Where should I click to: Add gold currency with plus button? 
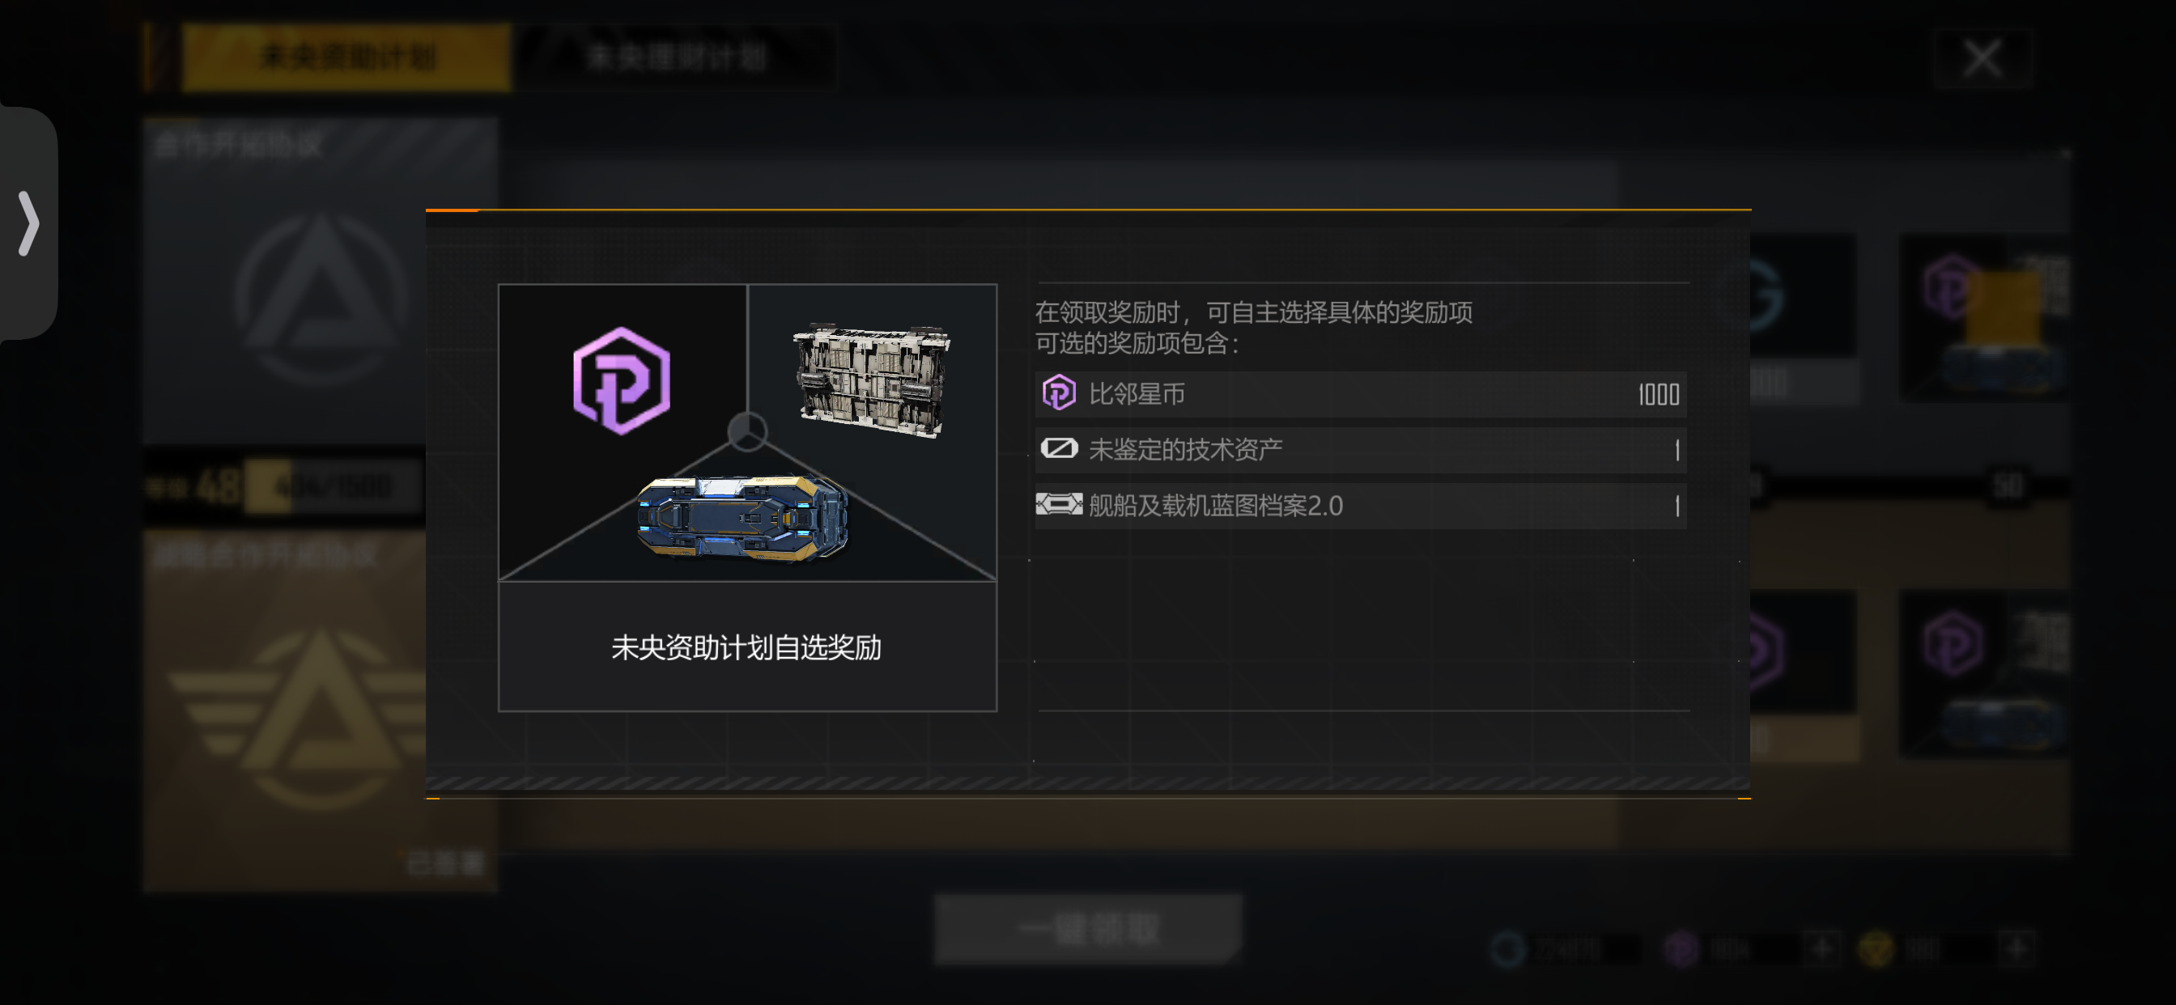point(2017,949)
